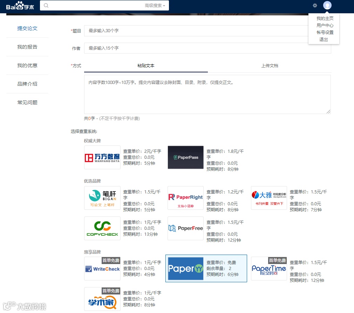The width and height of the screenshot is (354, 313).
Task: Click the 惠享品牌 section heading
Action: (x=92, y=252)
